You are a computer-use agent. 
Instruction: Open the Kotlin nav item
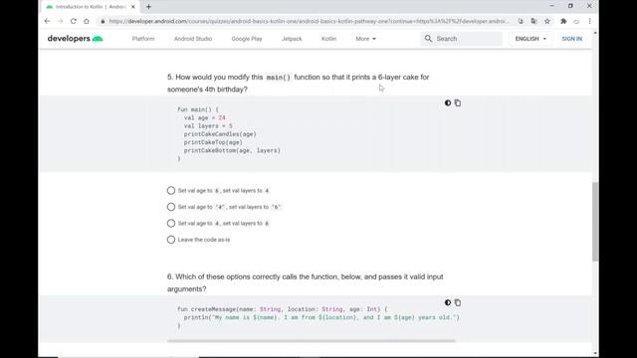coord(328,39)
